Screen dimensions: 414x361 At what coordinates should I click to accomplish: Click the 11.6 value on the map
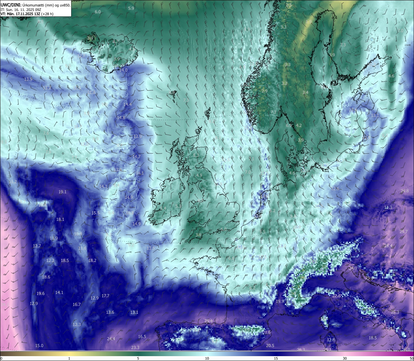[82, 248]
